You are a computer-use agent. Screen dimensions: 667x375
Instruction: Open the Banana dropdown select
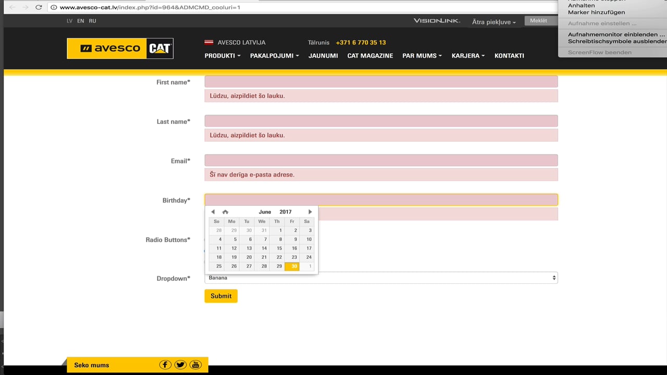tap(381, 278)
